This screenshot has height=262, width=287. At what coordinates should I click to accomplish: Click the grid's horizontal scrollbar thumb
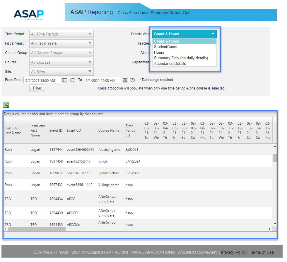37,229
